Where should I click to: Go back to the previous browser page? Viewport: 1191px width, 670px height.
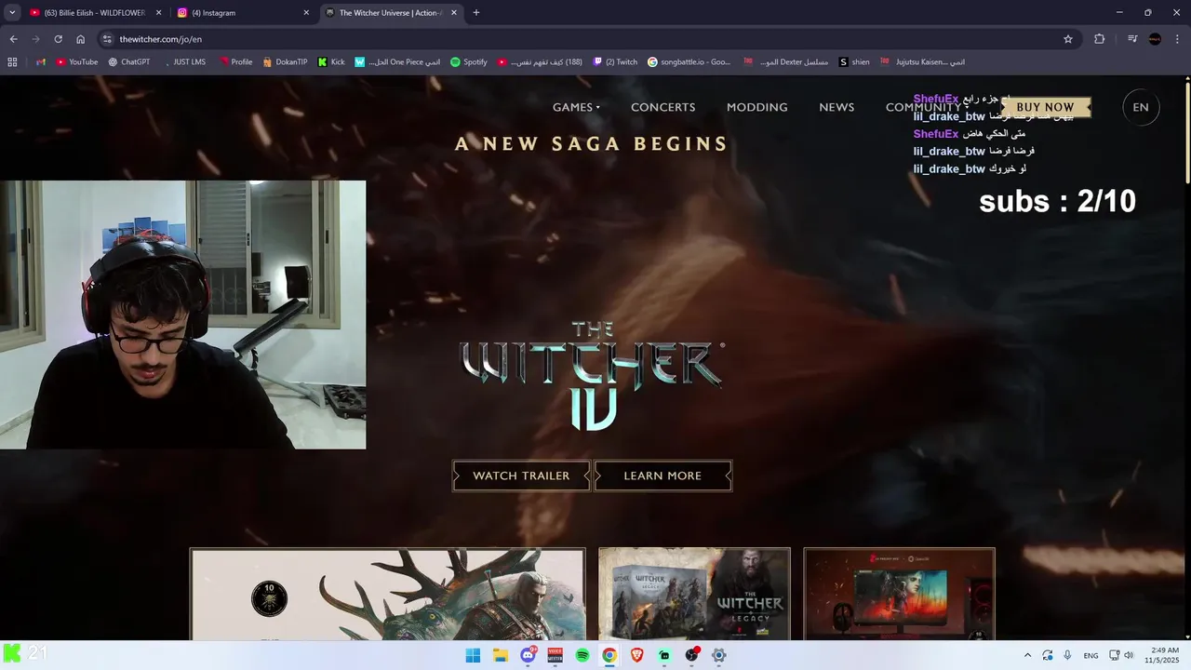coord(13,39)
